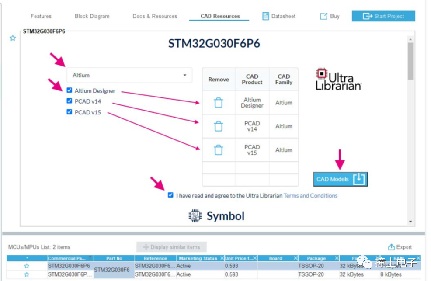Viewport: 431px width, 281px height.
Task: Open the Datasheet tab
Action: pos(279,16)
